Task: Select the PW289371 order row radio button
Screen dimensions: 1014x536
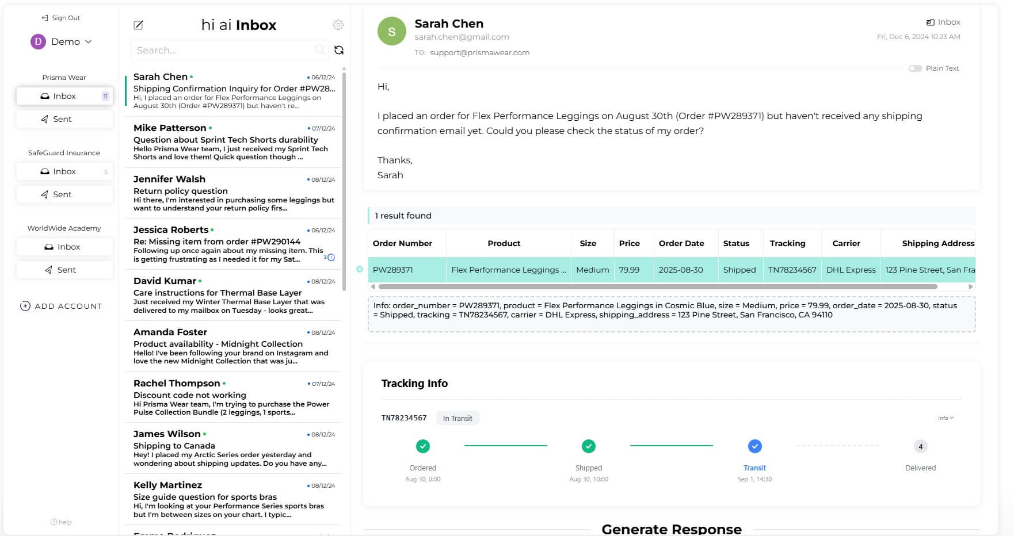Action: click(x=360, y=269)
